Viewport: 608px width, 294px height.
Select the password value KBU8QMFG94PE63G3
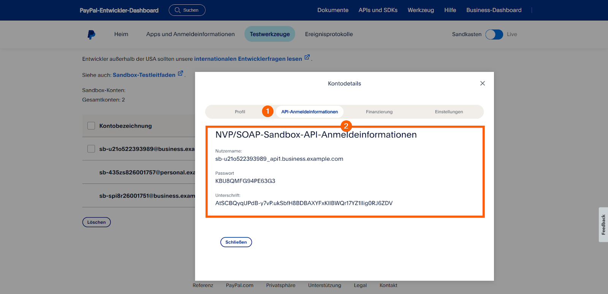(245, 181)
